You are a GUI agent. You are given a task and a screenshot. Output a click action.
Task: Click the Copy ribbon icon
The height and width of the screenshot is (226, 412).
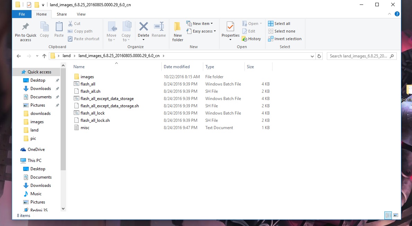(x=44, y=27)
